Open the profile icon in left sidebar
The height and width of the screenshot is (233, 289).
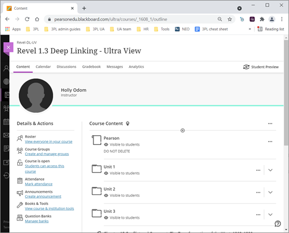tap(6, 68)
